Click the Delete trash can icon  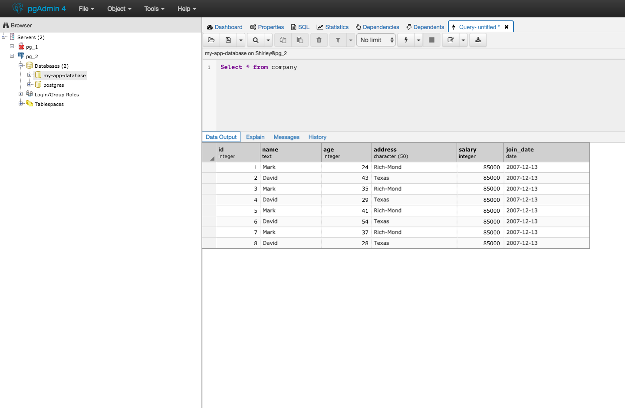tap(319, 40)
